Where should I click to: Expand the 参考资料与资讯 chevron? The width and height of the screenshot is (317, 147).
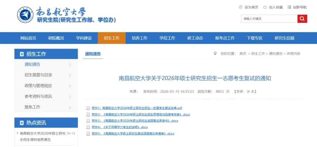click(70, 97)
